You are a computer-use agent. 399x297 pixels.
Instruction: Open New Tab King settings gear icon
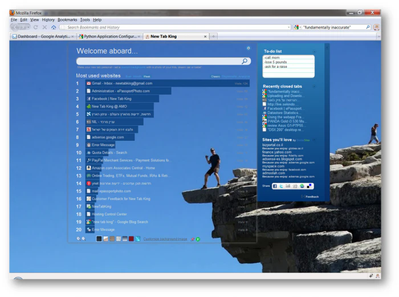(x=249, y=48)
